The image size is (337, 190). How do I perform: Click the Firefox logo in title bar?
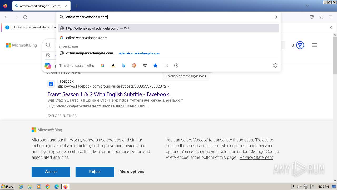(5, 6)
